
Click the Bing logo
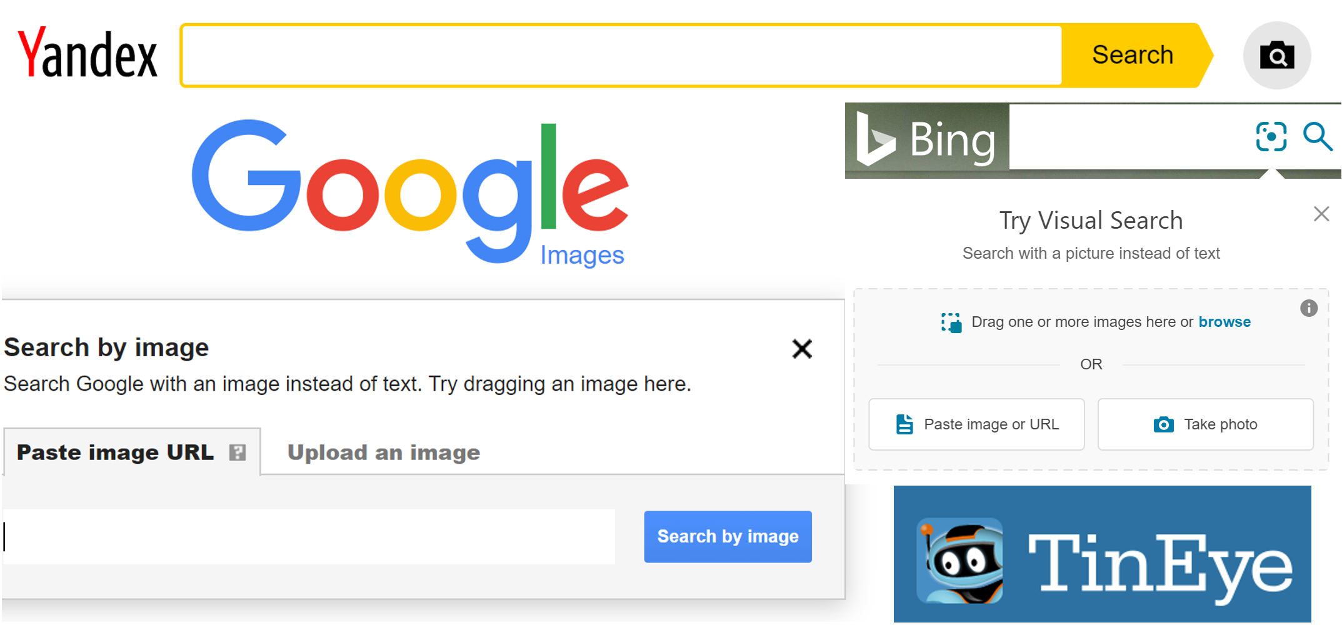pos(926,138)
